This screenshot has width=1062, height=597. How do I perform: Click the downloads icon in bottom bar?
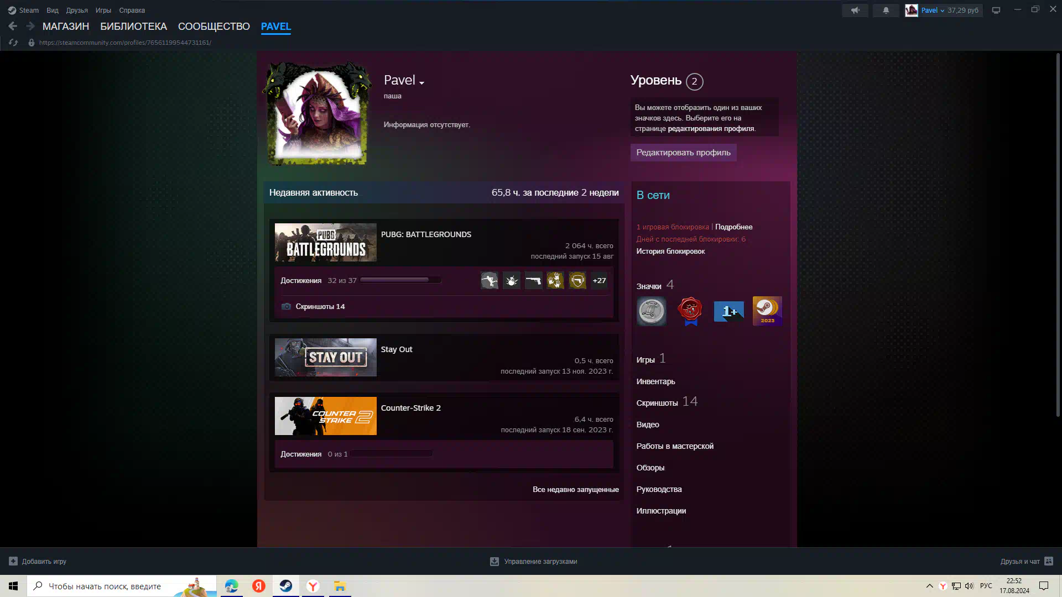(x=494, y=561)
